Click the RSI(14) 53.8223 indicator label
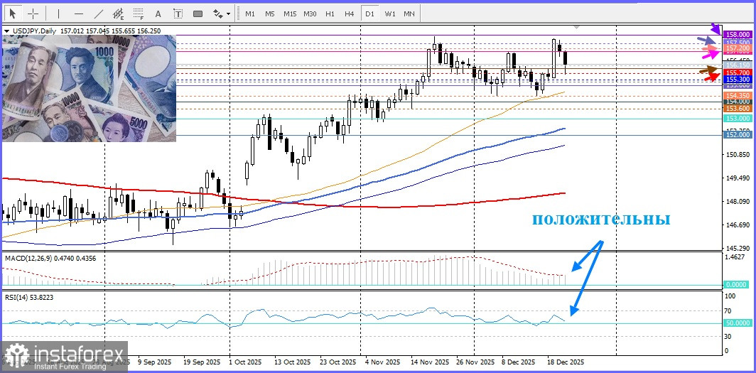The height and width of the screenshot is (373, 756). pos(28,298)
